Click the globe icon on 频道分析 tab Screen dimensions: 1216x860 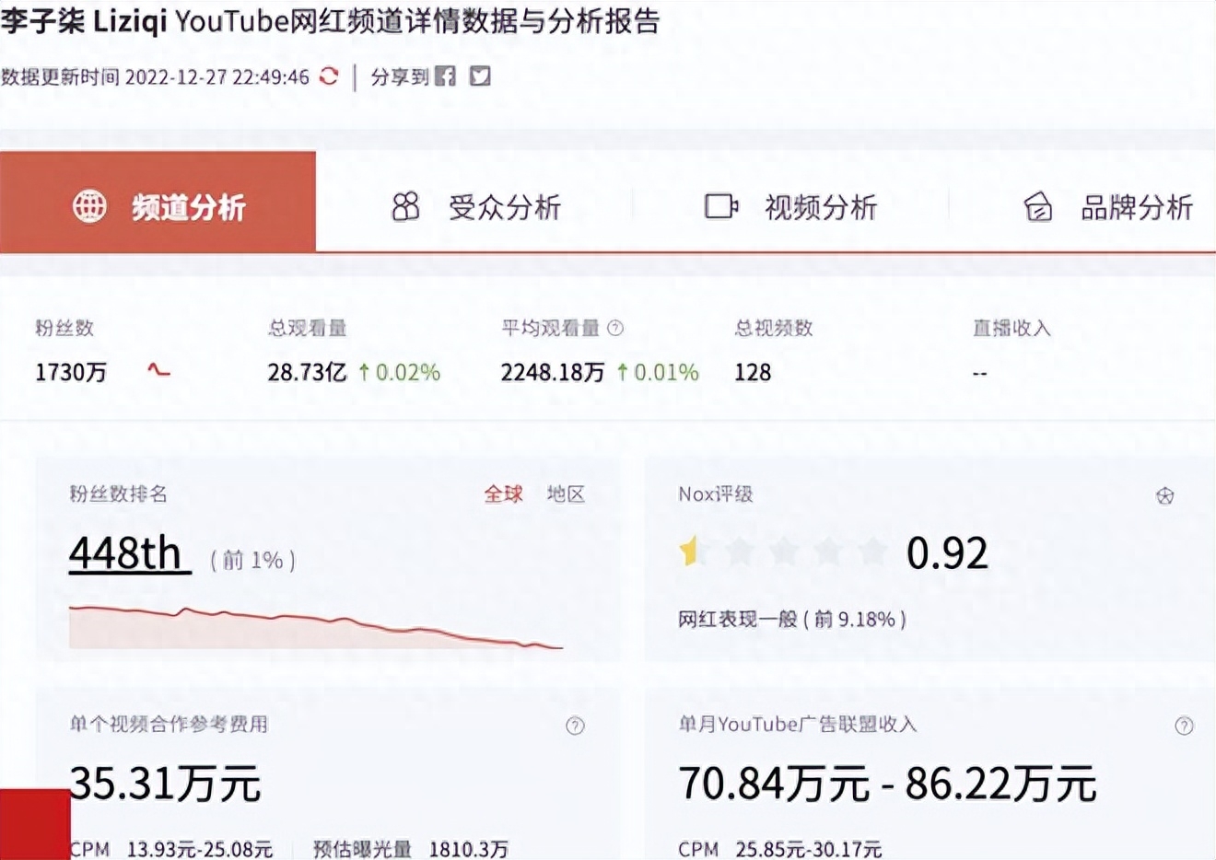click(89, 206)
